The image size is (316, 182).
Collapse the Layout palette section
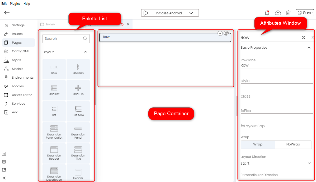tap(86, 52)
